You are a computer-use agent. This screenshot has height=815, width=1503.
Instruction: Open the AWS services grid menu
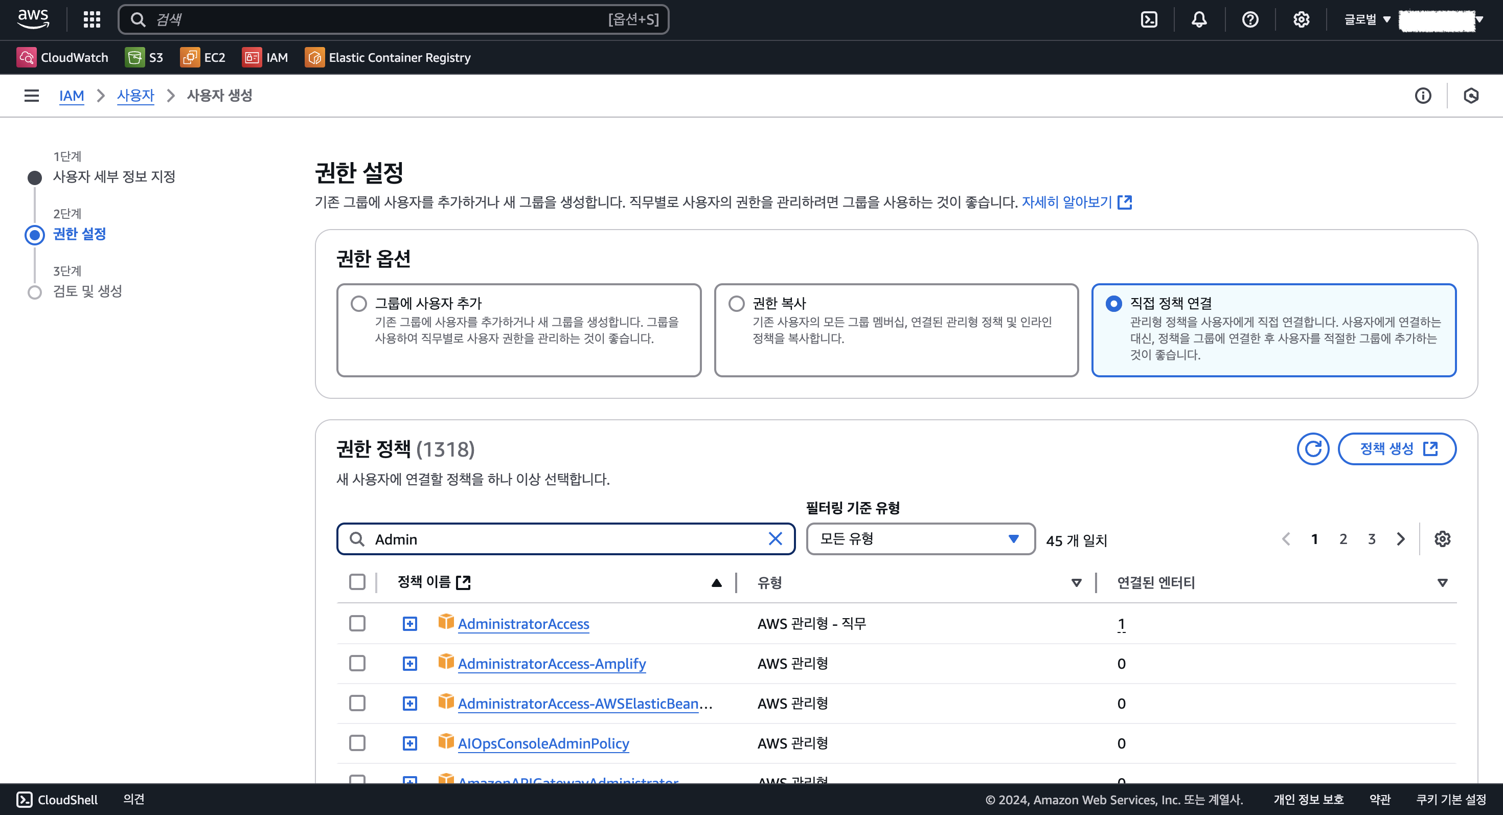point(92,19)
